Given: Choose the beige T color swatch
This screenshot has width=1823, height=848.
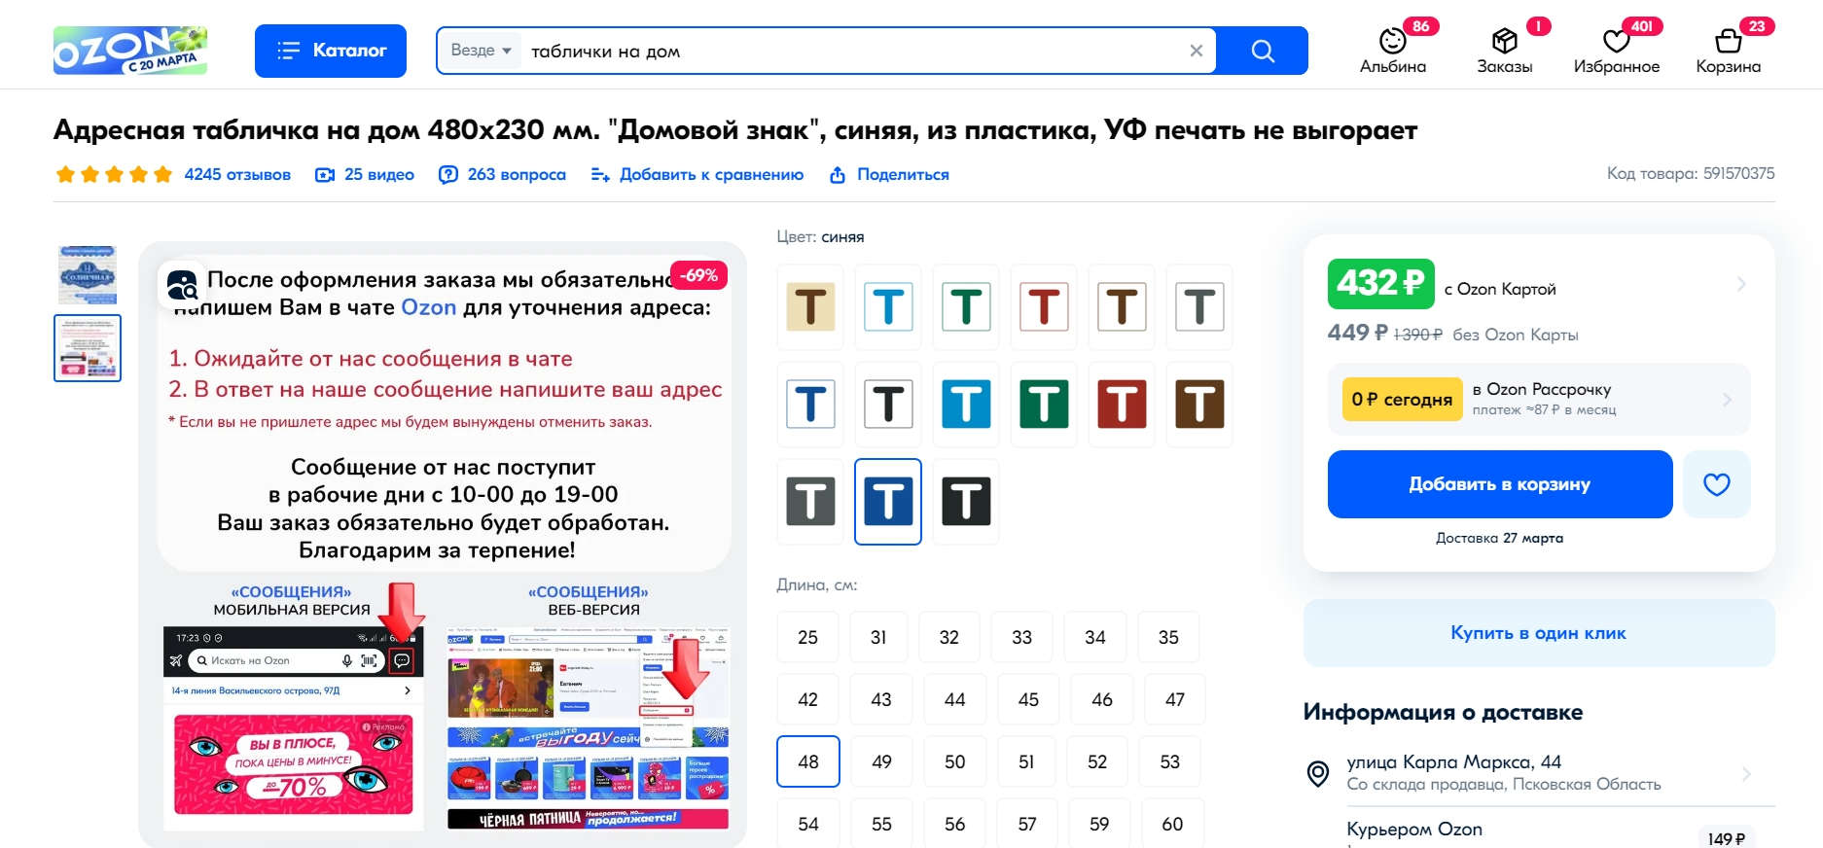Looking at the screenshot, I should pyautogui.click(x=810, y=307).
